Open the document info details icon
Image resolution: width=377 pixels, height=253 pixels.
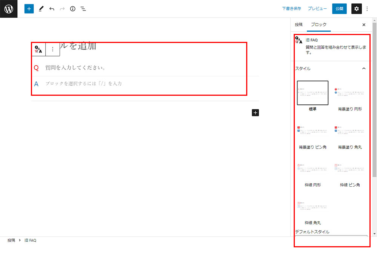tap(73, 9)
